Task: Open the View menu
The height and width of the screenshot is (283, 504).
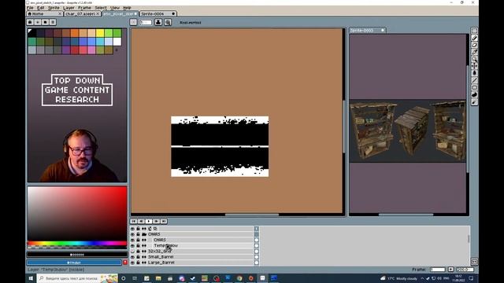Action: coord(115,8)
